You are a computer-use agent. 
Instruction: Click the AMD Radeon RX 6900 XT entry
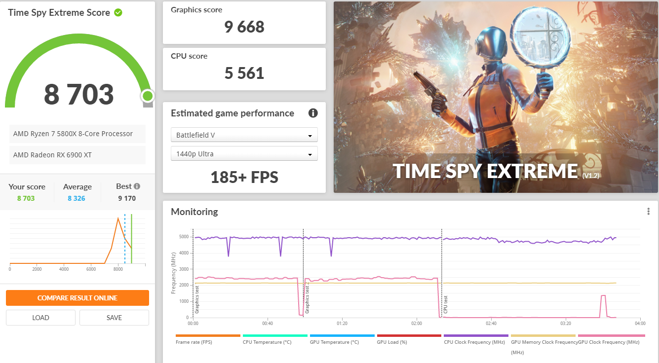pyautogui.click(x=78, y=155)
